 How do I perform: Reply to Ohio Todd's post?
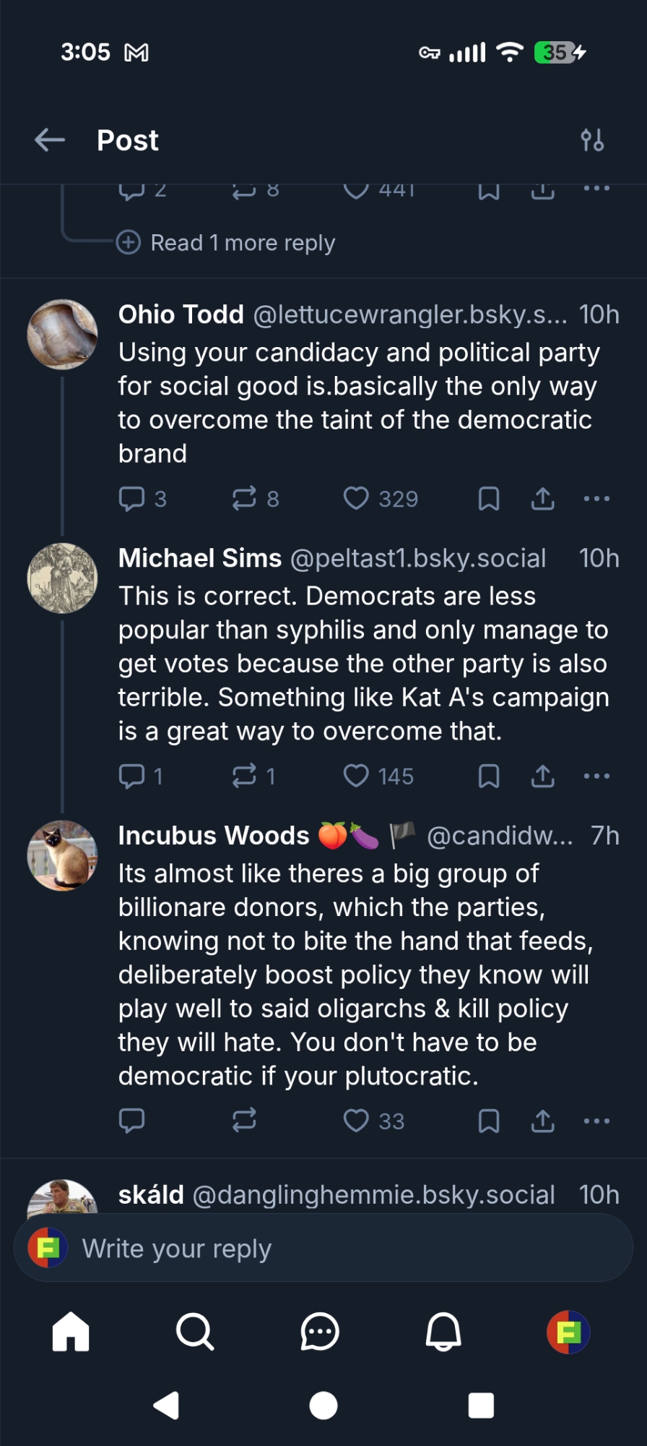click(x=132, y=499)
